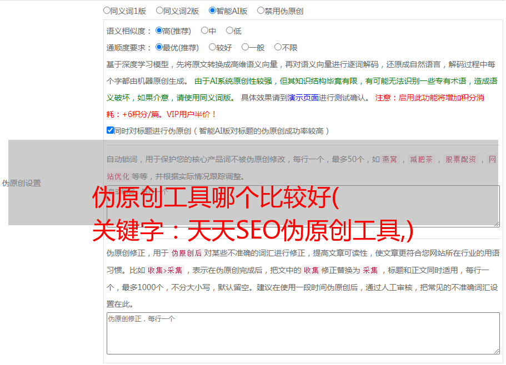Set 语义相似度 to 高(推荐)
This screenshot has height=365, width=506.
point(159,31)
